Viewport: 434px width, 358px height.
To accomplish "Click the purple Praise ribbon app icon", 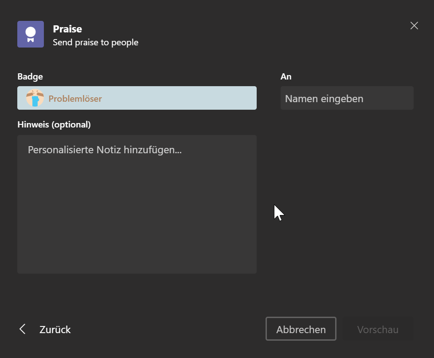I will pyautogui.click(x=31, y=34).
